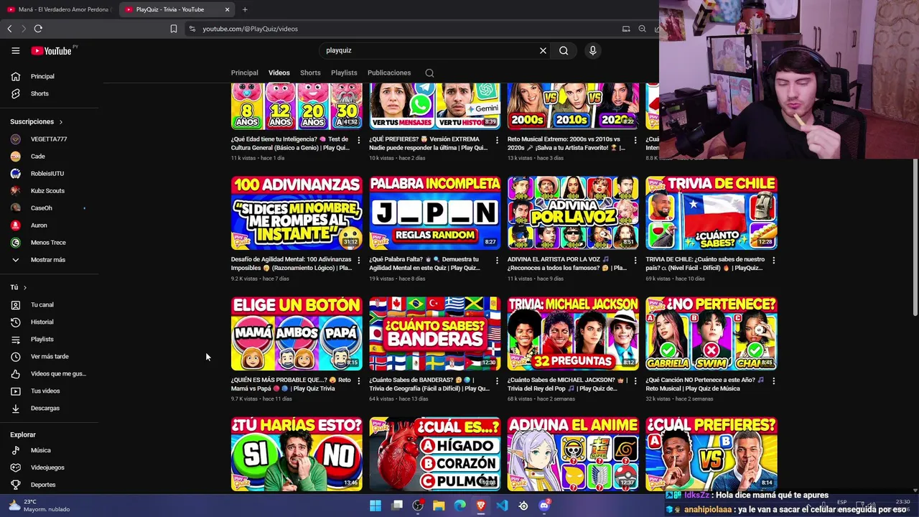Open Tu canal
The height and width of the screenshot is (517, 919).
[50, 304]
